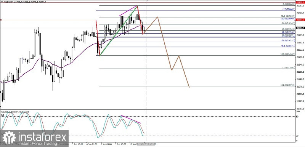Select the 20797.5 price axis value
This screenshot has width=305, height=147.
(300, 108)
